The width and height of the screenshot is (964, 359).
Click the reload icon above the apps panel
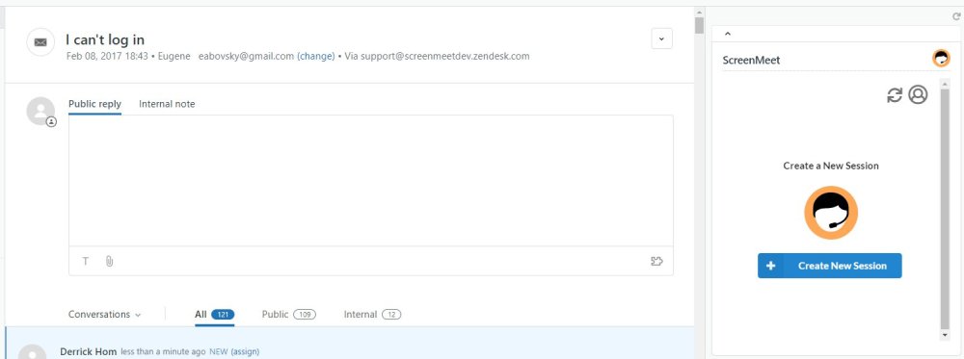(956, 16)
